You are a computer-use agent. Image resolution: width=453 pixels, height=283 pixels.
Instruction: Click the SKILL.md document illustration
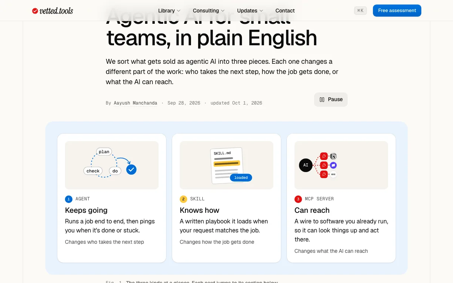coord(226,165)
